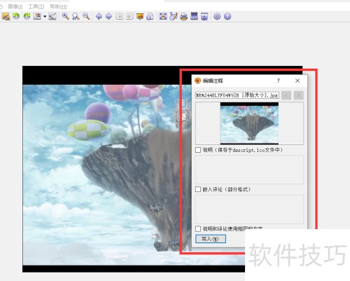Go to previous file with left blue arrow
The image size is (350, 281).
(99, 16)
